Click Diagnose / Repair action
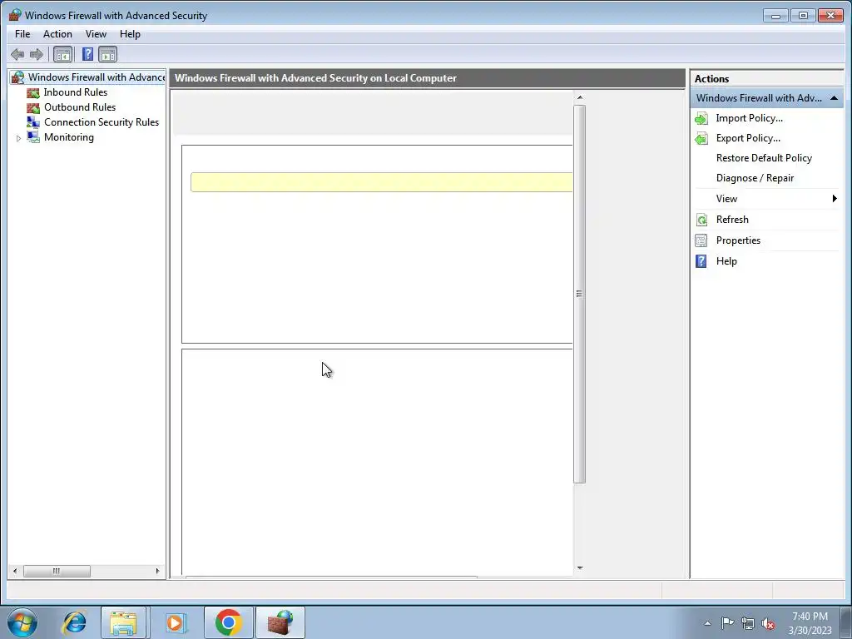 coord(755,178)
